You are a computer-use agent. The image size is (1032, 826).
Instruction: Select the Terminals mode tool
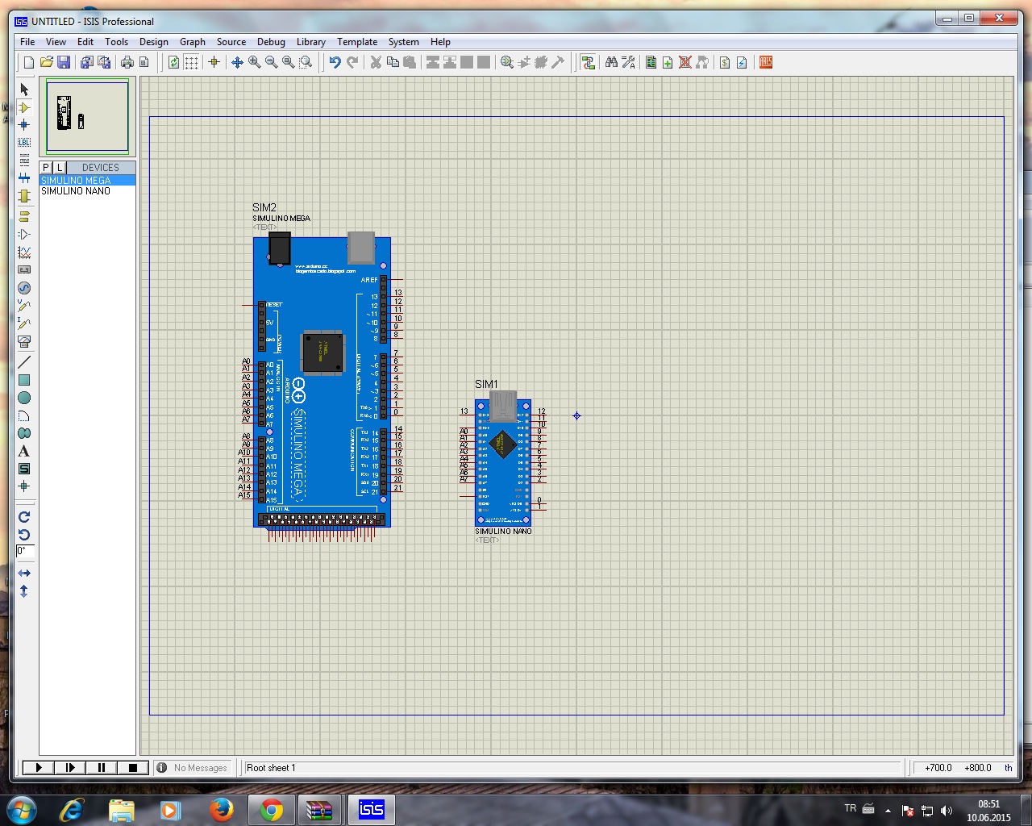point(24,216)
